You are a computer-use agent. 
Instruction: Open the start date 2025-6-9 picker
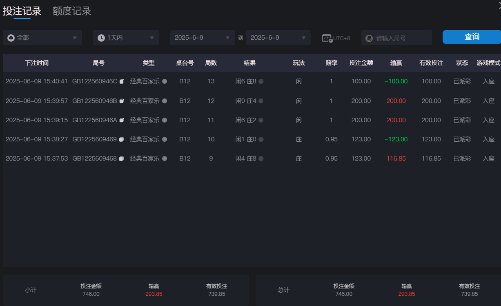click(202, 38)
